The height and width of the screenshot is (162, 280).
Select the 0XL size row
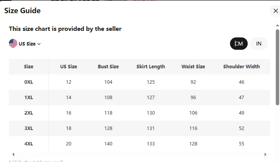click(x=28, y=82)
